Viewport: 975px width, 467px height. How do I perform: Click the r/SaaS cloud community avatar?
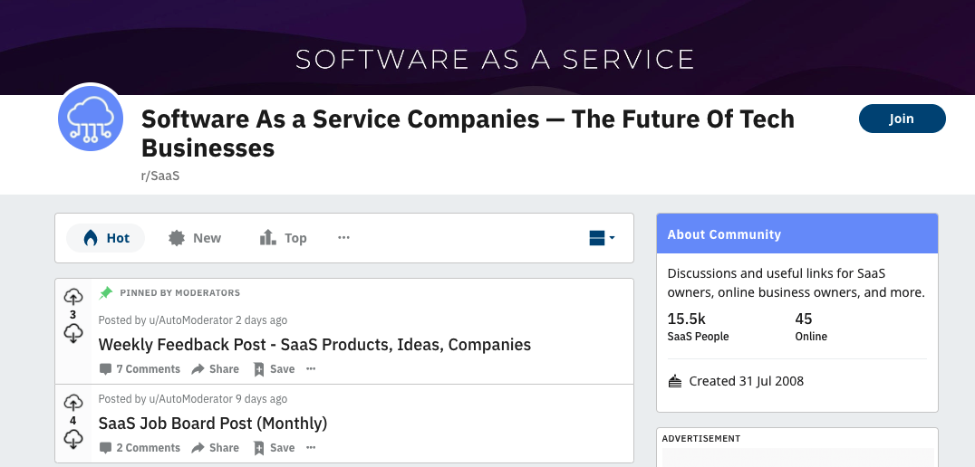pos(91,120)
